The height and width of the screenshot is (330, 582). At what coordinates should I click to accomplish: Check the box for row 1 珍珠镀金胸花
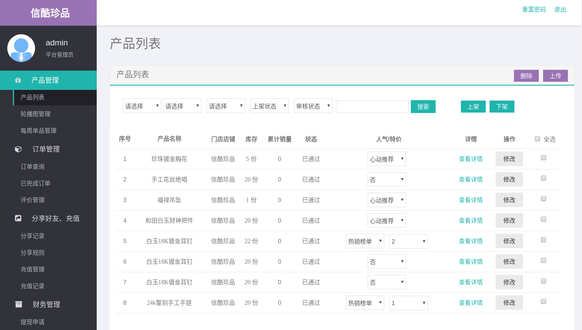coord(543,158)
